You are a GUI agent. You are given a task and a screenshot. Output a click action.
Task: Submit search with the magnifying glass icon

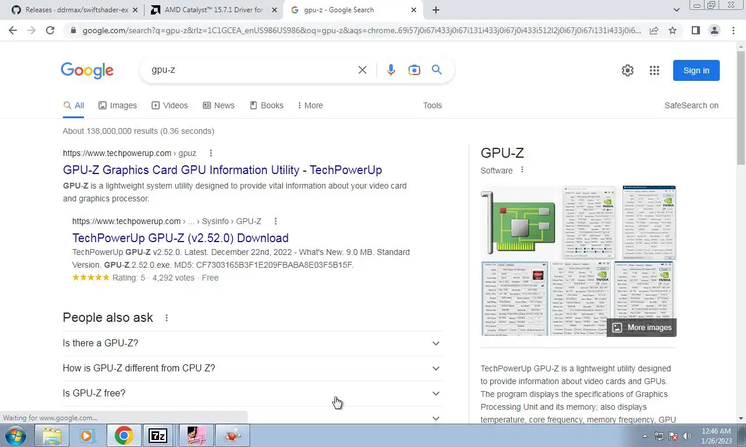point(437,70)
